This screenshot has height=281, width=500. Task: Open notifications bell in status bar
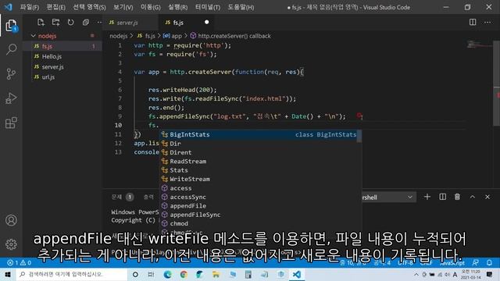pyautogui.click(x=489, y=263)
